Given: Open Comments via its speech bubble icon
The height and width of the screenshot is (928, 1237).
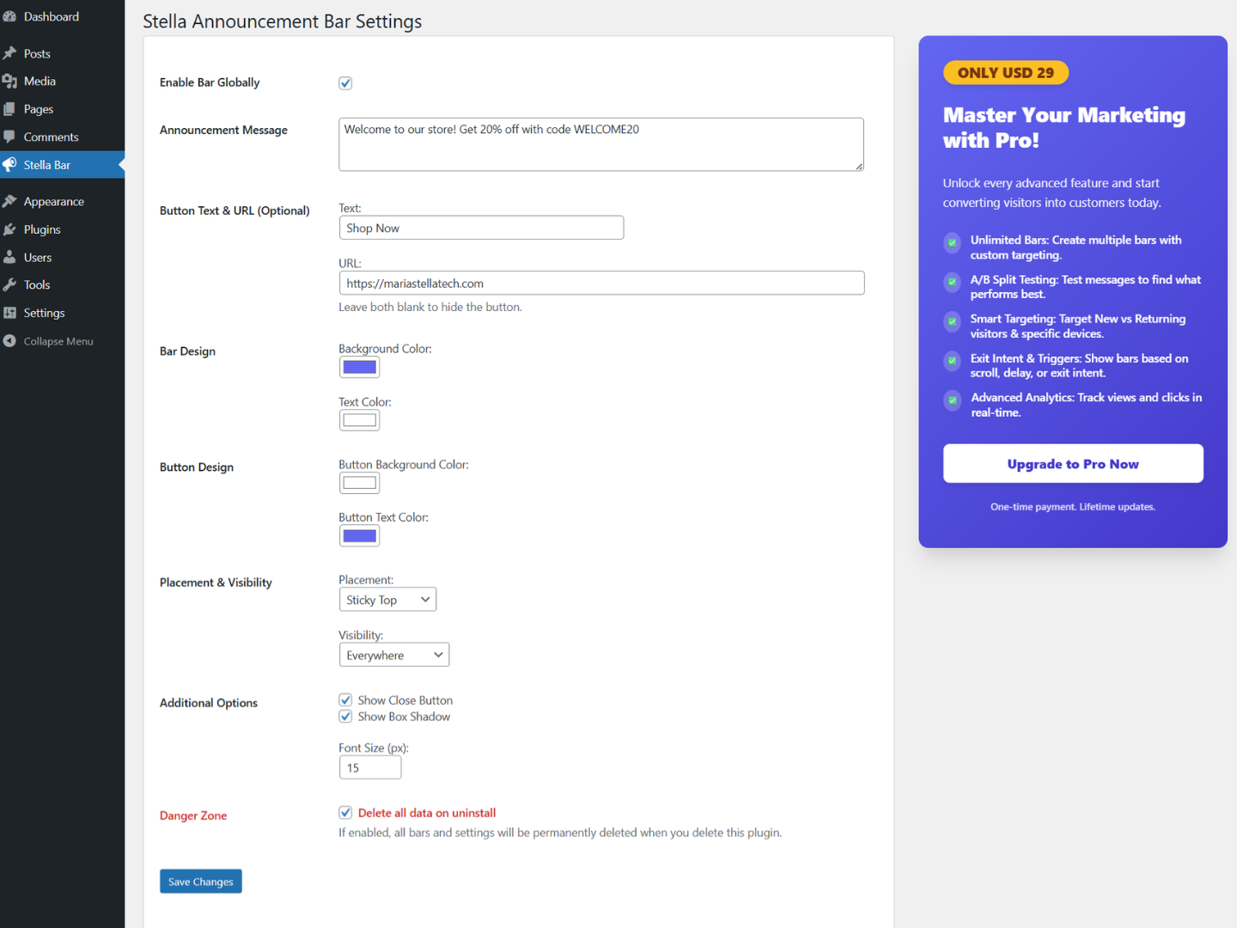Looking at the screenshot, I should click(x=12, y=137).
